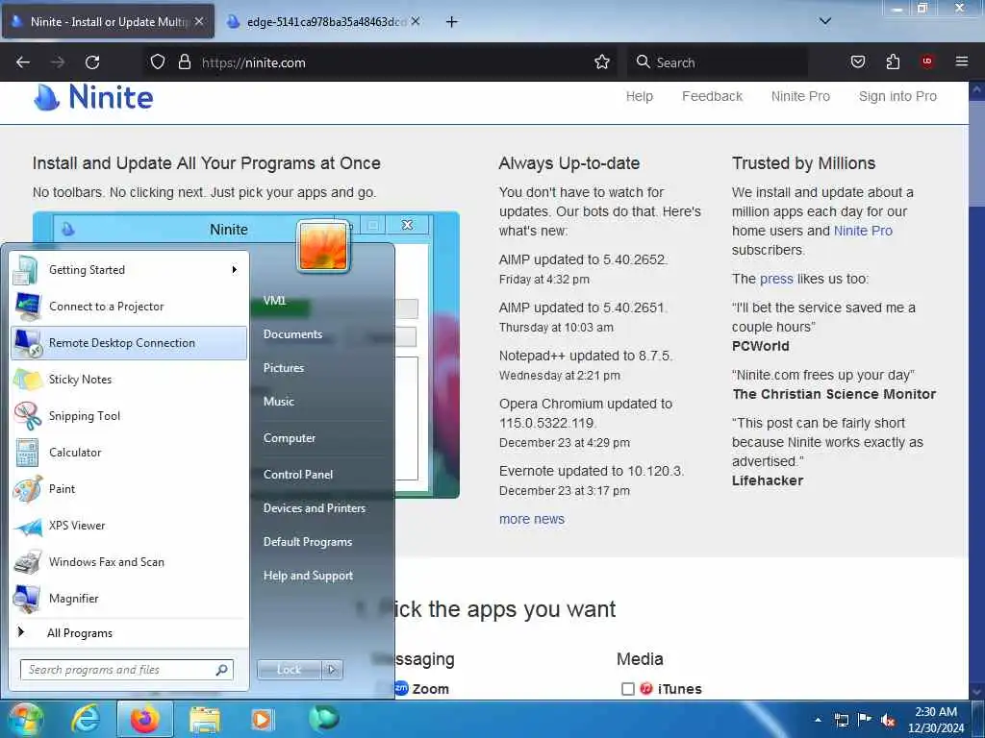Screen dimensions: 985x738
Task: Open Connect to a Projector
Action: click(129, 307)
